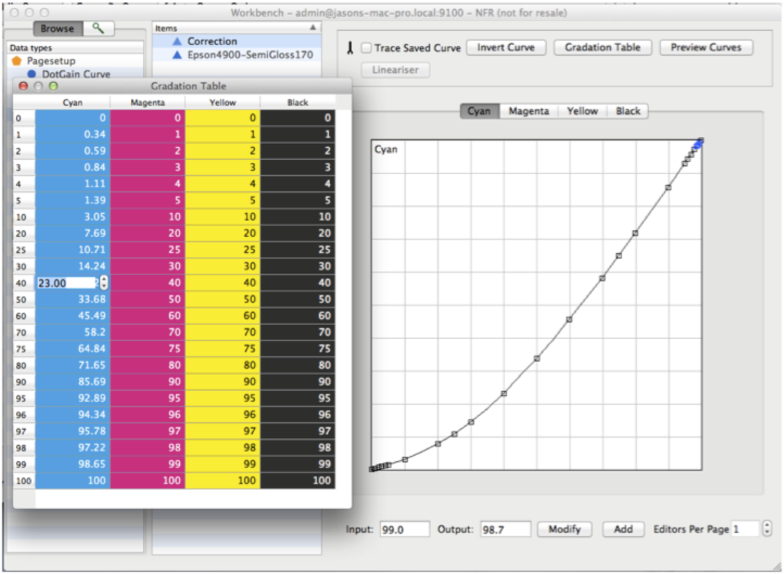Click Preview Curves
Image resolution: width=784 pixels, height=574 pixels.
coord(705,47)
